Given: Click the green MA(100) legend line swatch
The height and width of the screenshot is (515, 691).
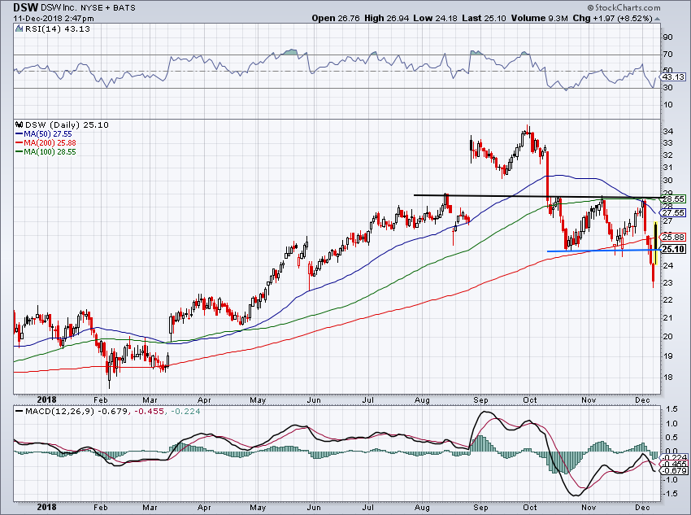Looking at the screenshot, I should pos(20,151).
